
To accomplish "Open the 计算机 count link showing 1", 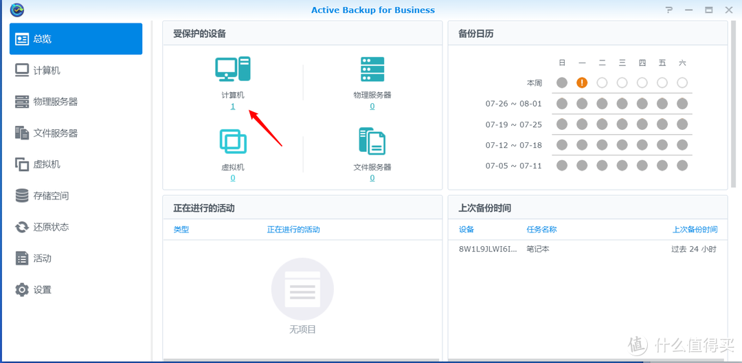I will (233, 107).
